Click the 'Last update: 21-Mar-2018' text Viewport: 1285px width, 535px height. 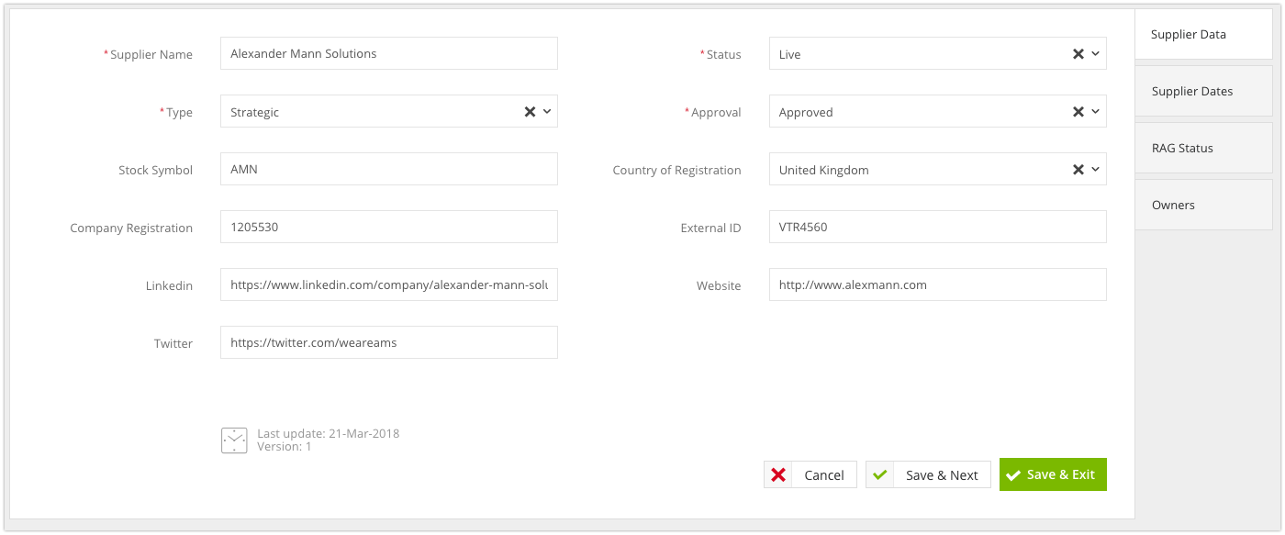click(x=328, y=433)
